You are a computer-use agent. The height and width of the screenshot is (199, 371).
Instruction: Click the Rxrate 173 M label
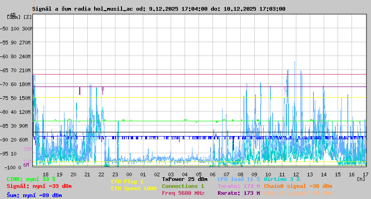click(238, 193)
